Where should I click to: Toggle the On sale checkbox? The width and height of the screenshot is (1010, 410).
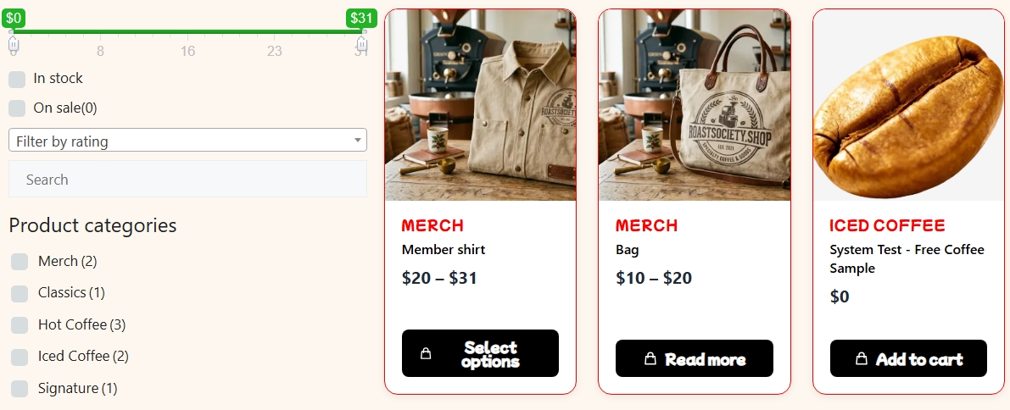[17, 108]
